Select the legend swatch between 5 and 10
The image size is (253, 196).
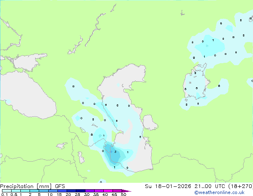point(43,191)
